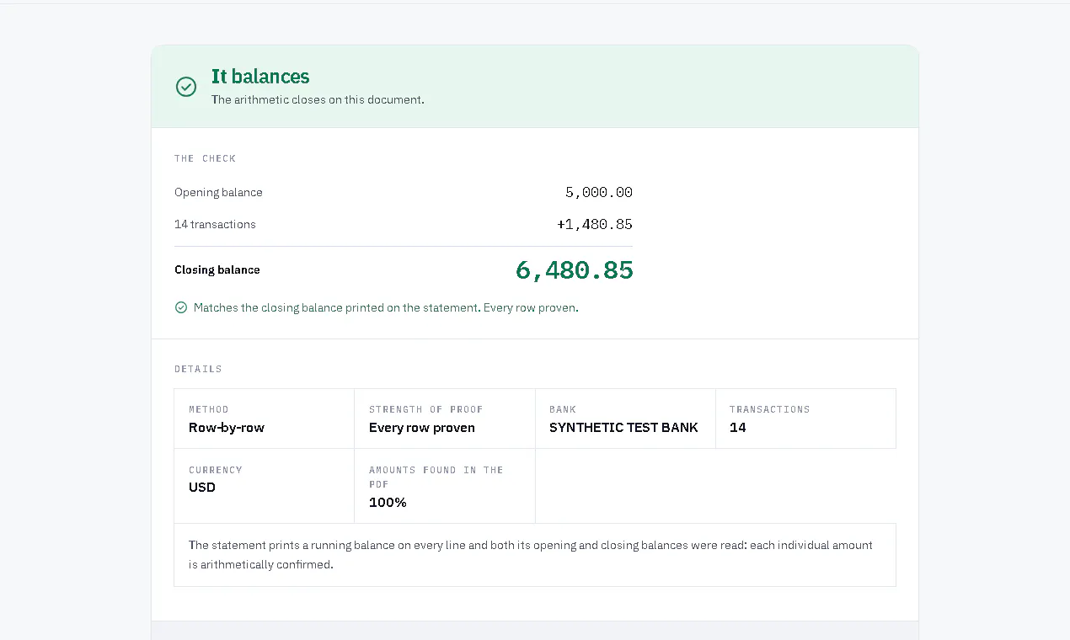Image resolution: width=1070 pixels, height=640 pixels.
Task: Click THE CHECK section label
Action: pos(205,158)
